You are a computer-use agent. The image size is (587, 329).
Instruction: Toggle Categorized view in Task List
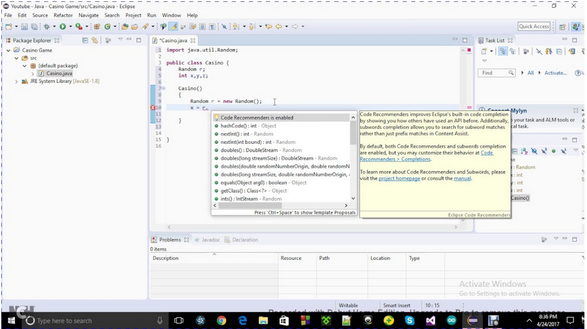tap(503, 52)
